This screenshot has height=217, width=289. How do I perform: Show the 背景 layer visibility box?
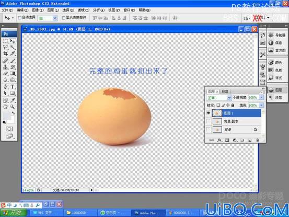(x=209, y=130)
